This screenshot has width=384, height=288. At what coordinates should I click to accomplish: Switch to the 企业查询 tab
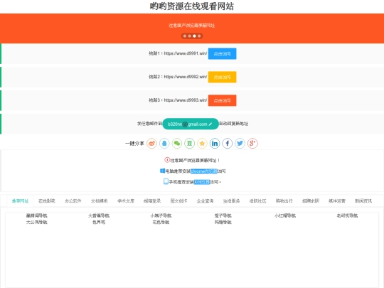point(205,201)
